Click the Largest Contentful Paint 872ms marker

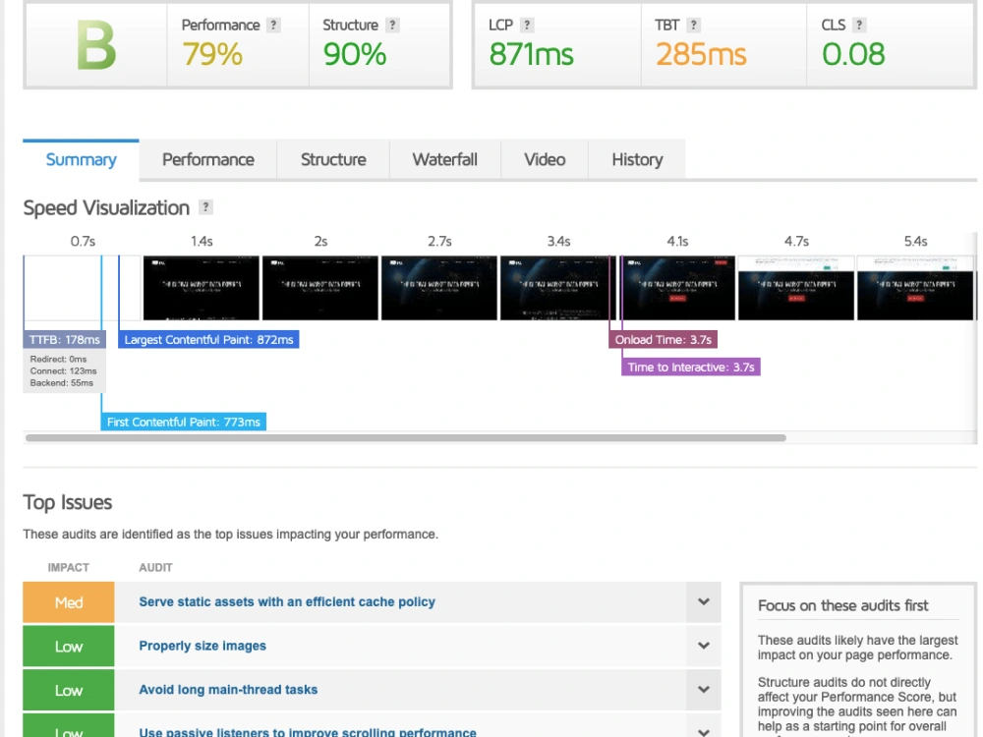pyautogui.click(x=208, y=340)
